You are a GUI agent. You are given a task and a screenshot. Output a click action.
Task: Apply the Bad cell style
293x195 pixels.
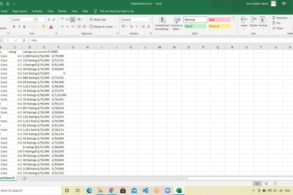(219, 20)
